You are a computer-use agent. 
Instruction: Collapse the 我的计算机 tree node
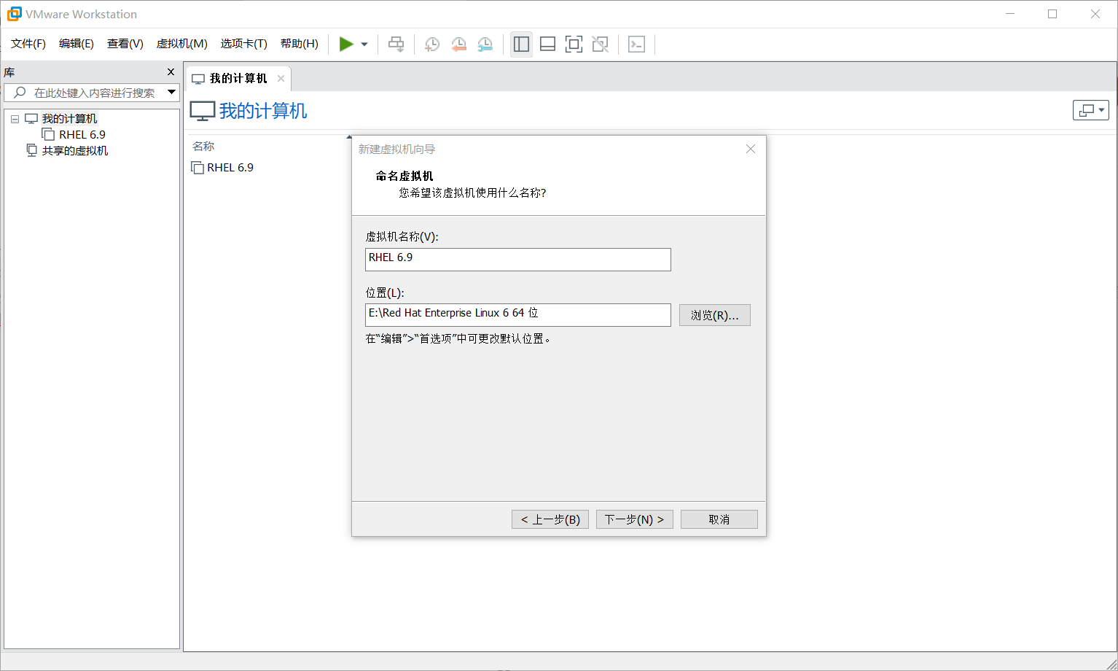(15, 119)
